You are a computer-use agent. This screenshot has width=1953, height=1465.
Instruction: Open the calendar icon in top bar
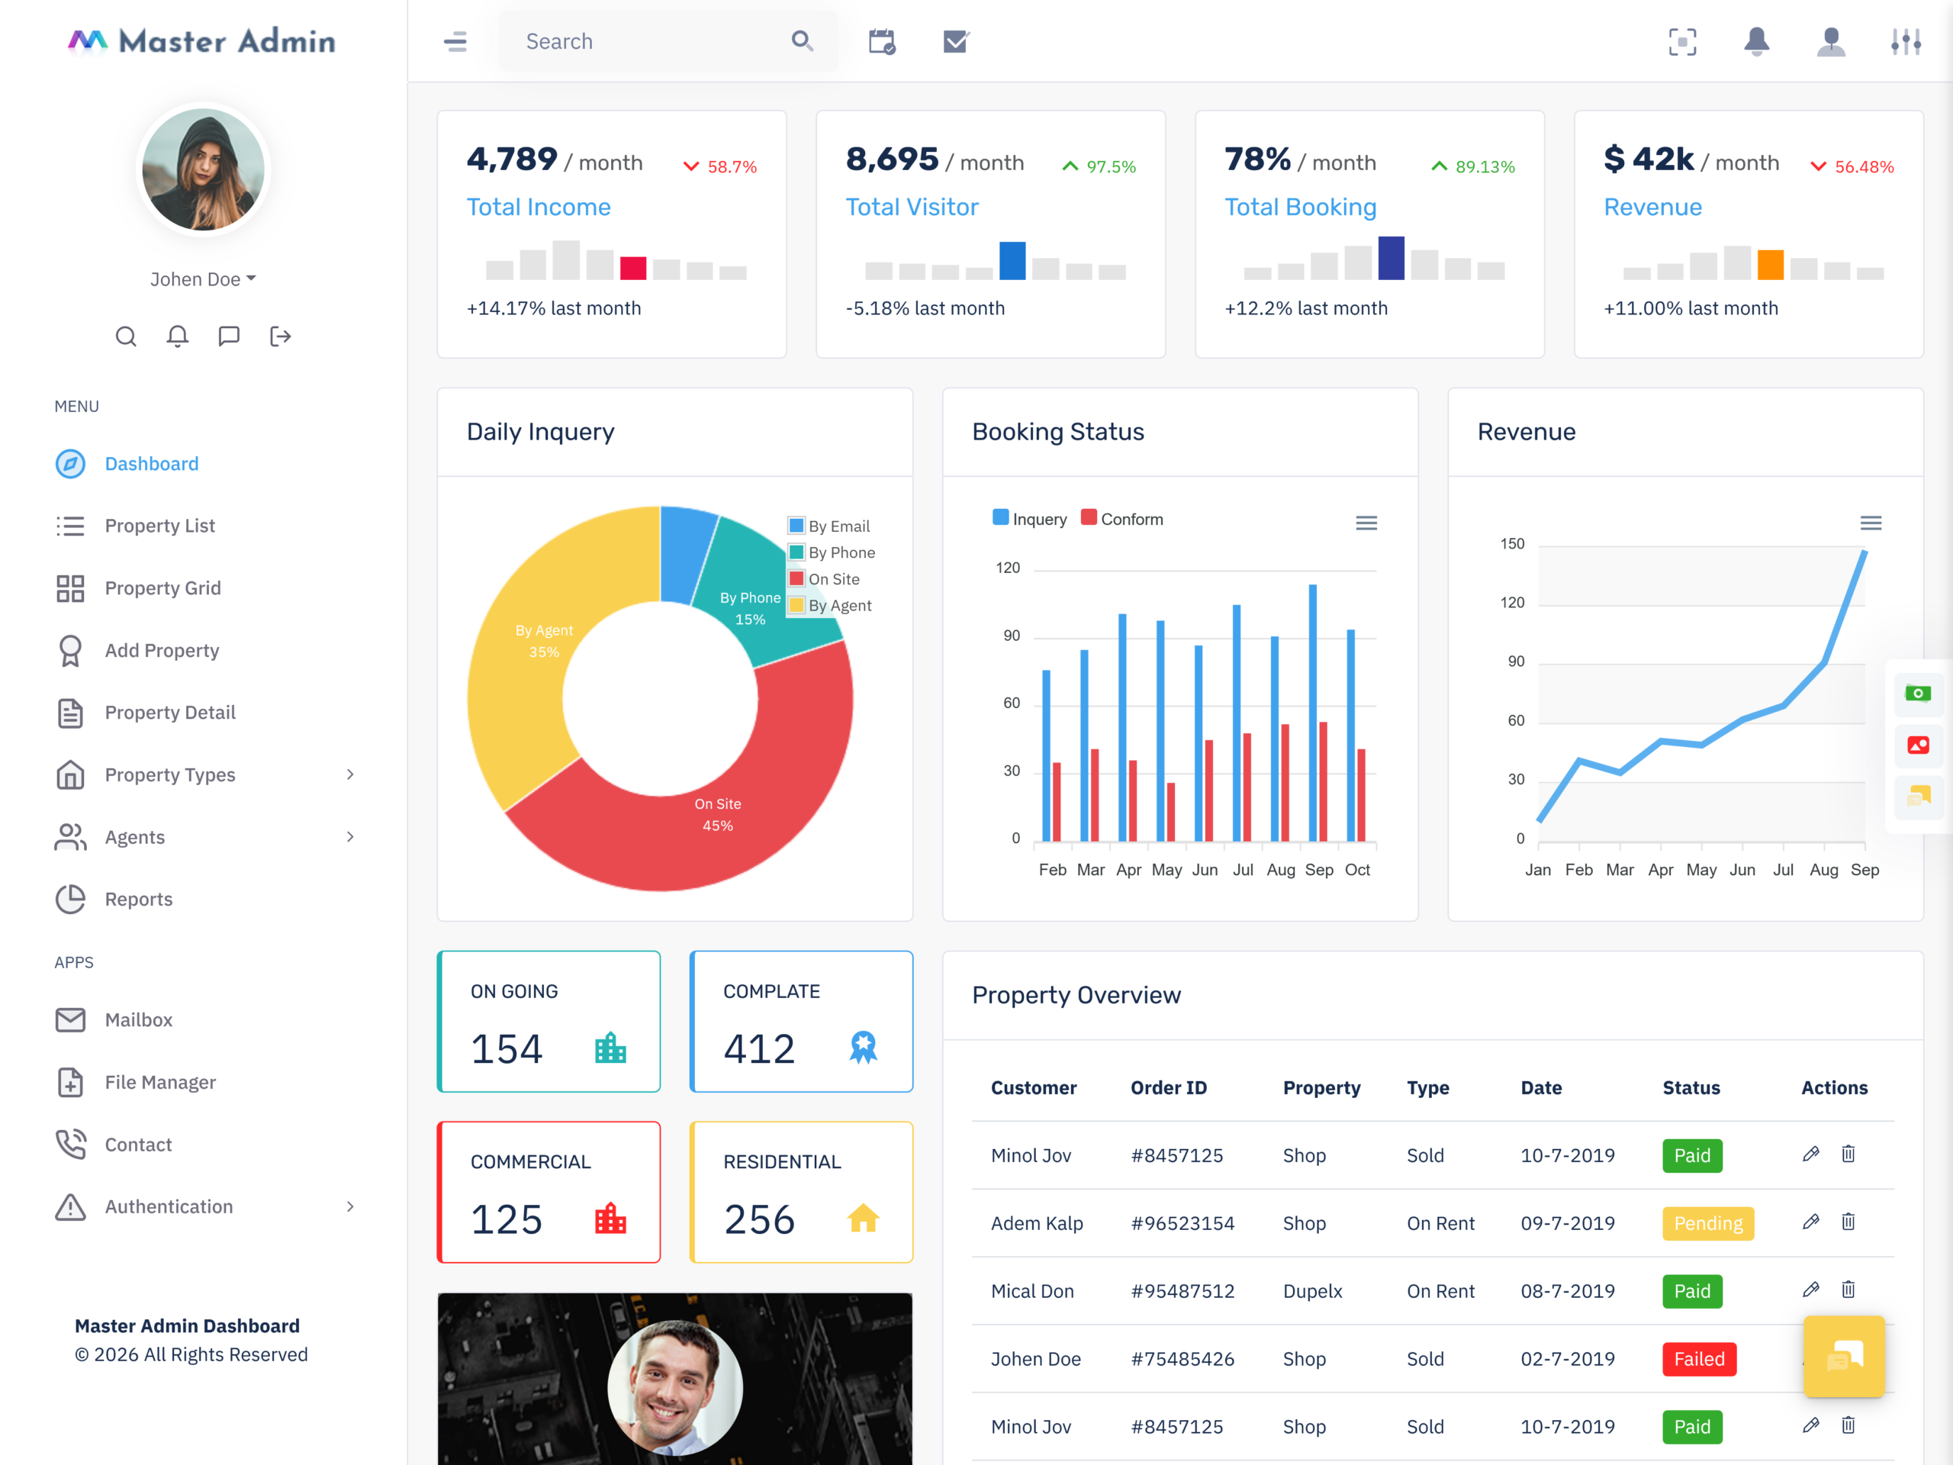pos(881,41)
